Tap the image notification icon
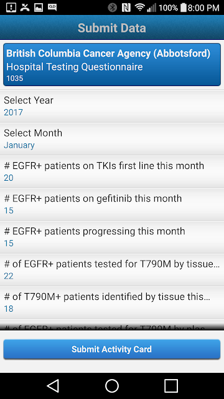Viewport: 224px width, 399px height. pyautogui.click(x=39, y=7)
